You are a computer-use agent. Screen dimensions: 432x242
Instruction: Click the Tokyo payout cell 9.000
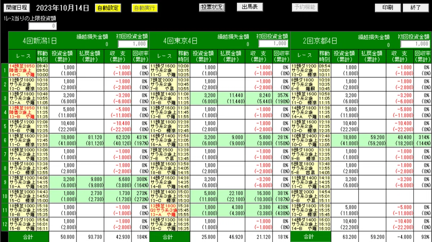point(231,140)
